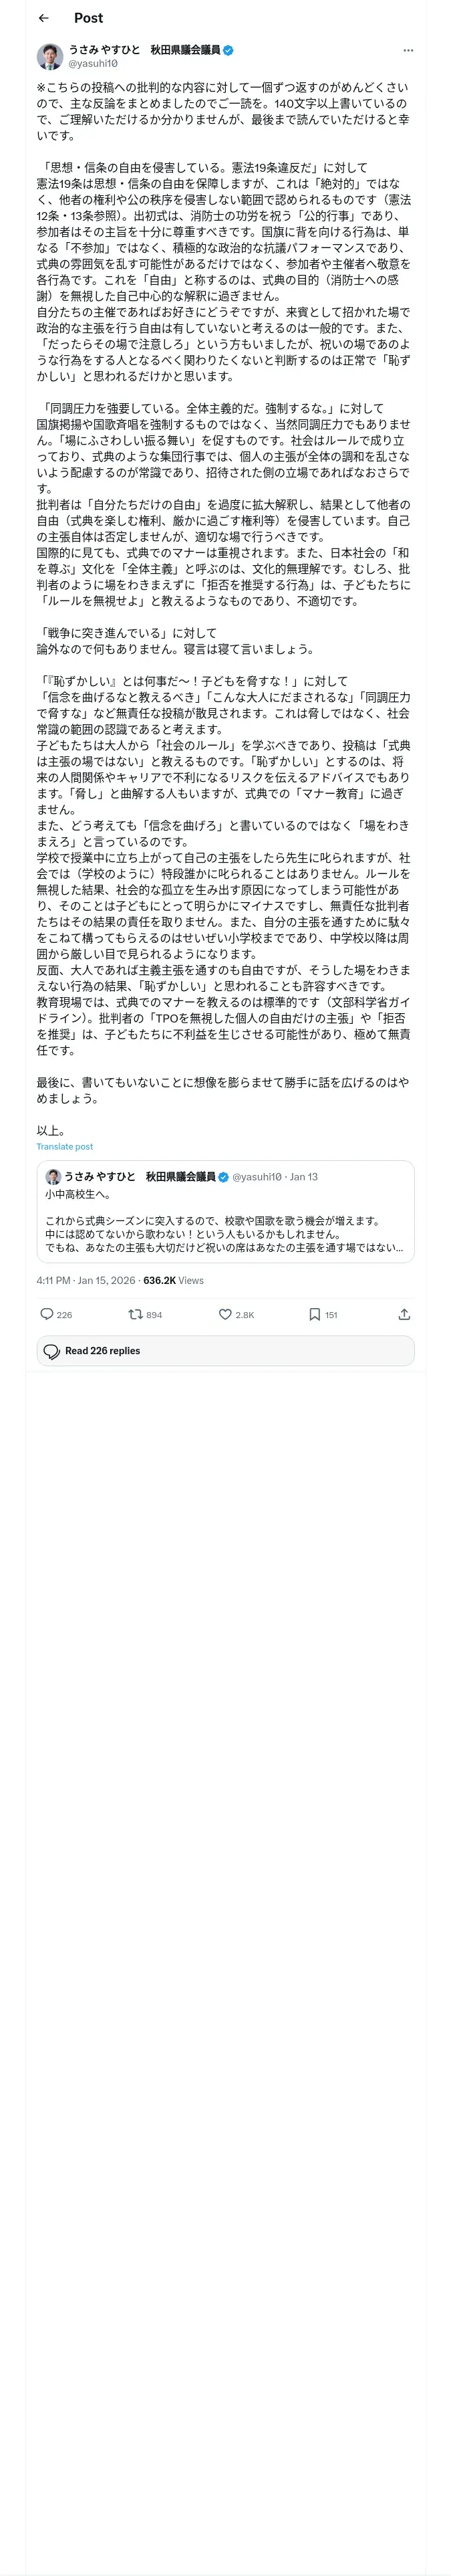
Task: Click the author's profile picture
Action: click(50, 56)
